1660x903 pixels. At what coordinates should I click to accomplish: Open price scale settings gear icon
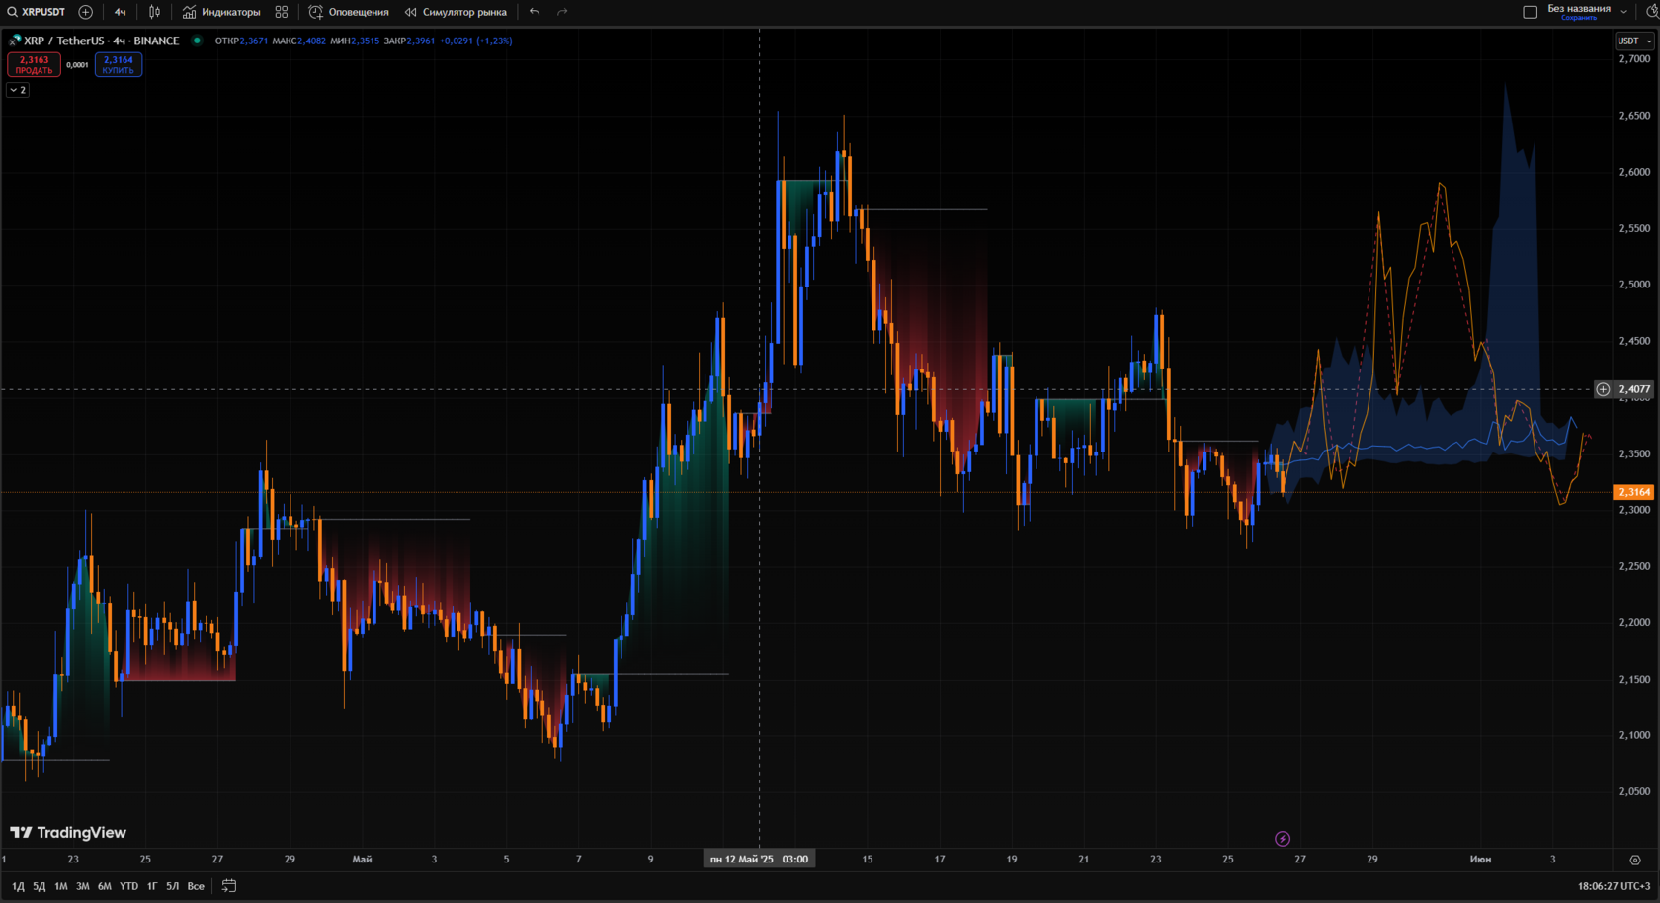1635,860
